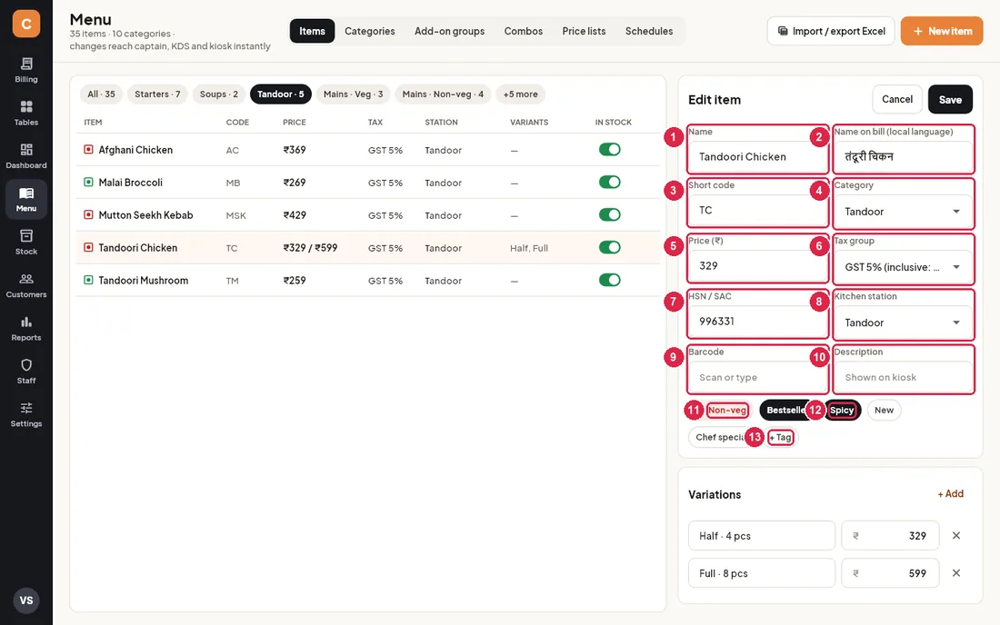Open Reports in the sidebar
This screenshot has height=625, width=1000.
pyautogui.click(x=26, y=328)
